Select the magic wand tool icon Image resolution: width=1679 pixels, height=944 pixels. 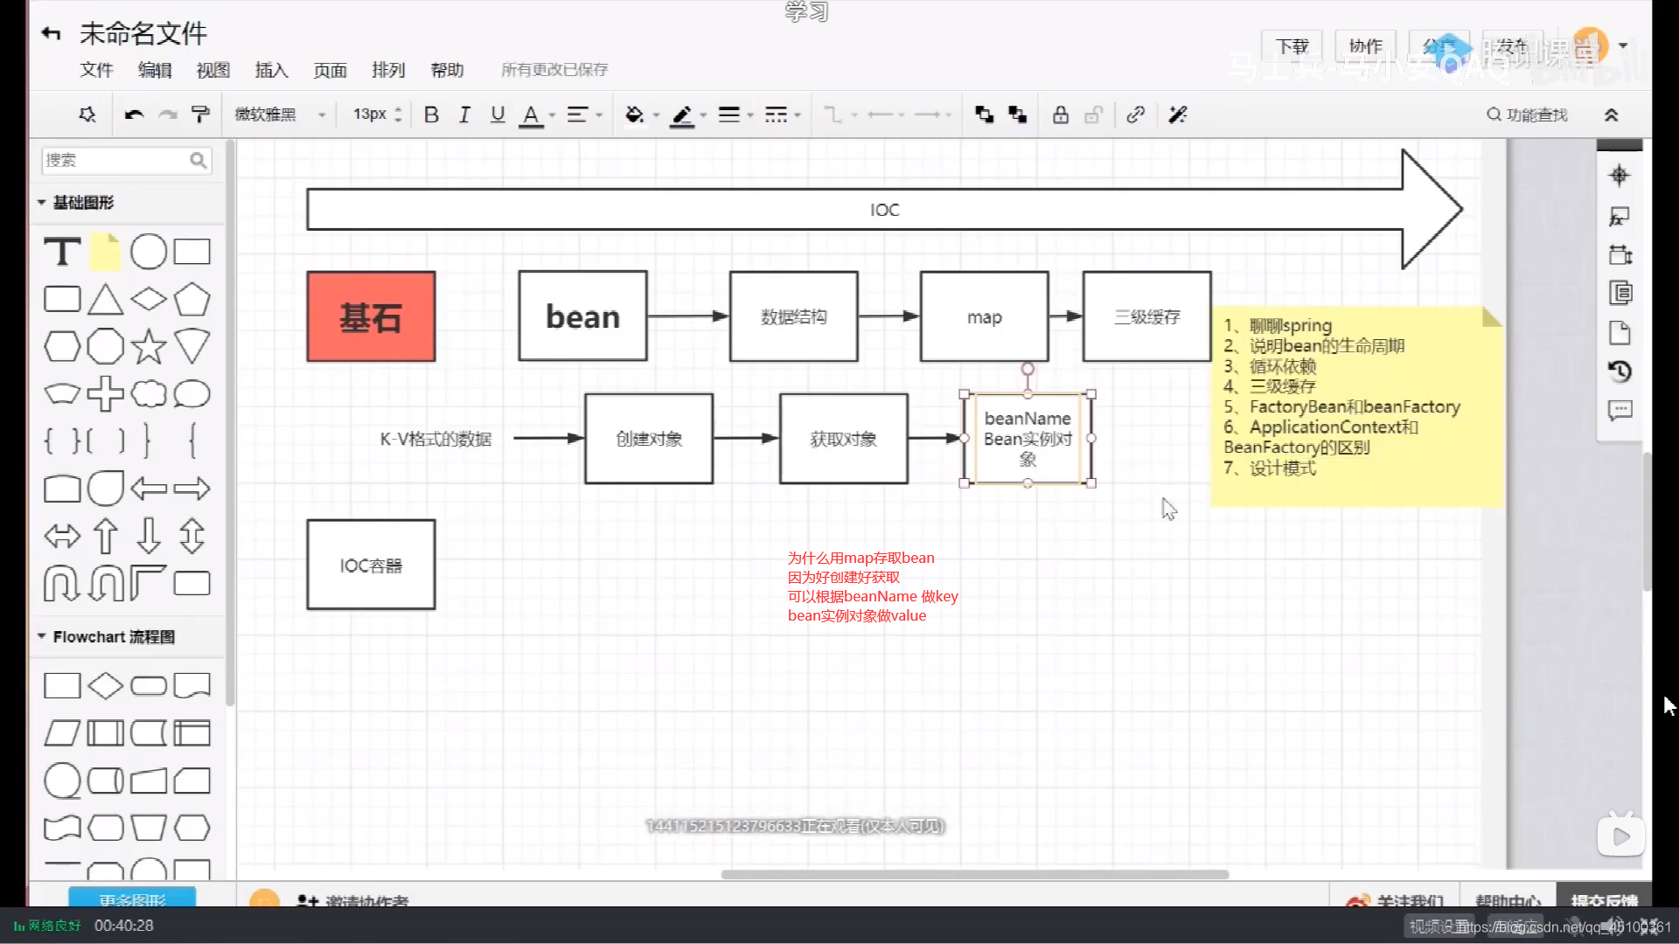[1177, 115]
